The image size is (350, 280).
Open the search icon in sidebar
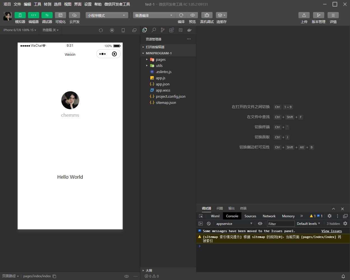pos(154,30)
